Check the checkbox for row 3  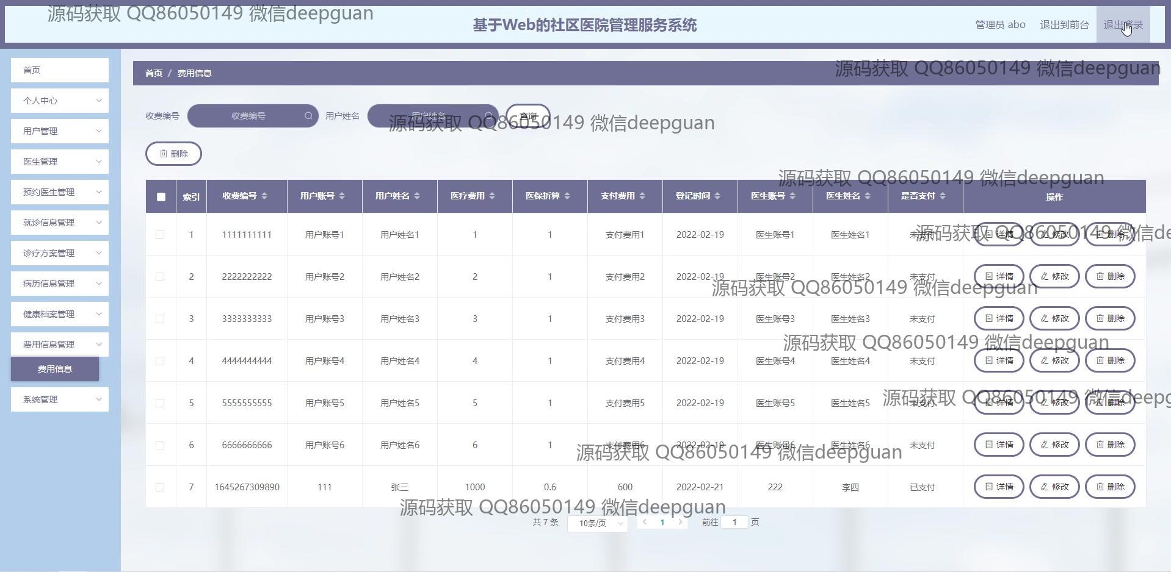(x=160, y=319)
